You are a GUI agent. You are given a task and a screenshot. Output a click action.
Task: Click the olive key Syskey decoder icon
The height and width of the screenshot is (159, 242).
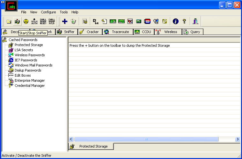click(165, 21)
